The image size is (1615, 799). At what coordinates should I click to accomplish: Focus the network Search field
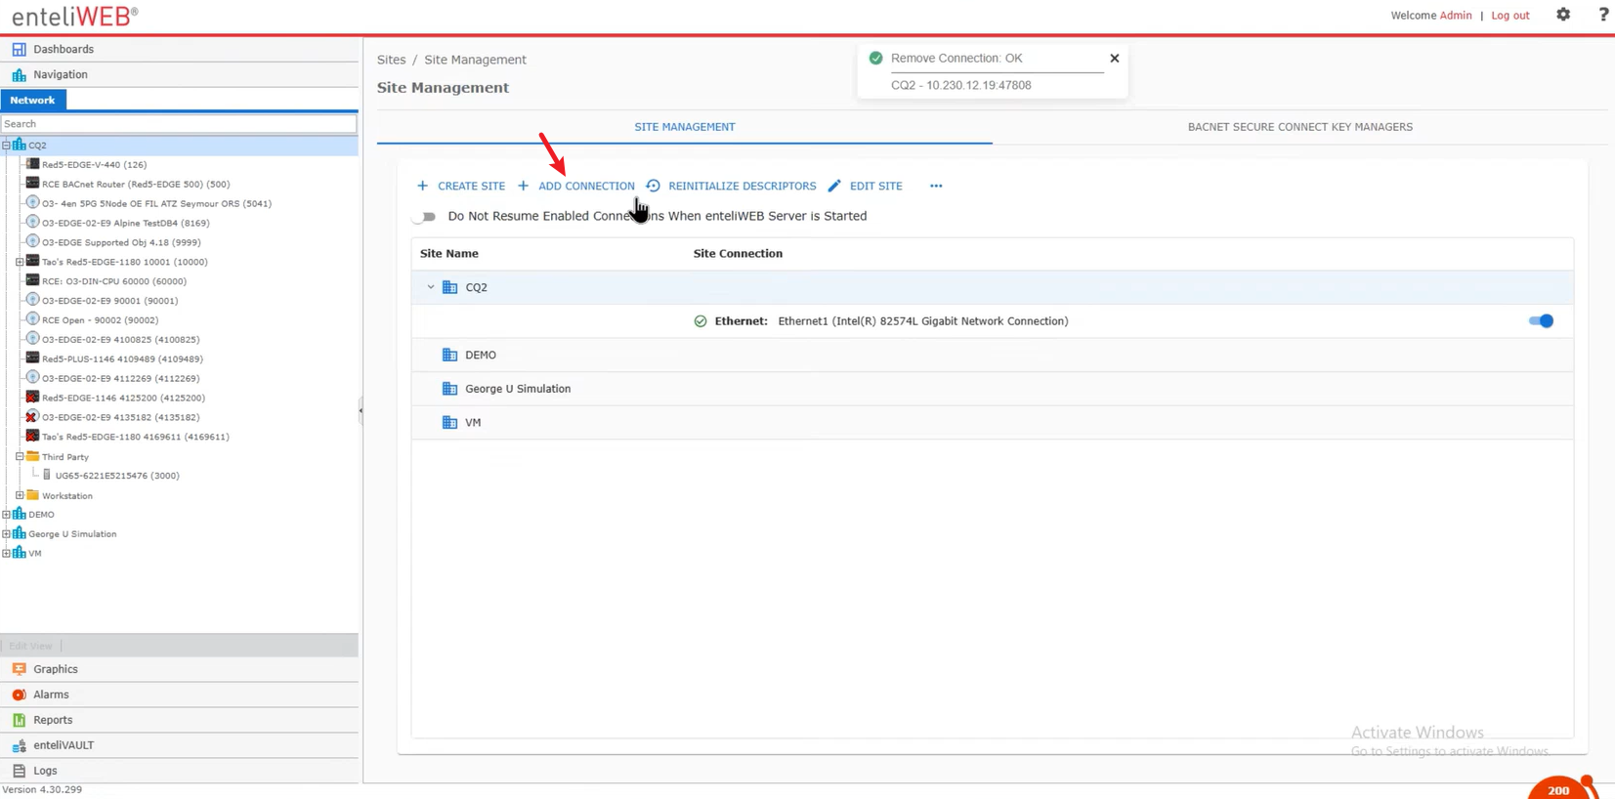(179, 124)
